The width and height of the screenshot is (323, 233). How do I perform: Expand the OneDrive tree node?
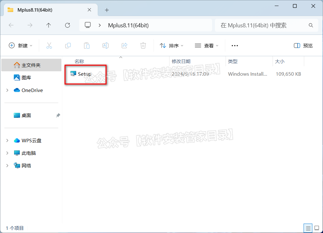click(8, 90)
